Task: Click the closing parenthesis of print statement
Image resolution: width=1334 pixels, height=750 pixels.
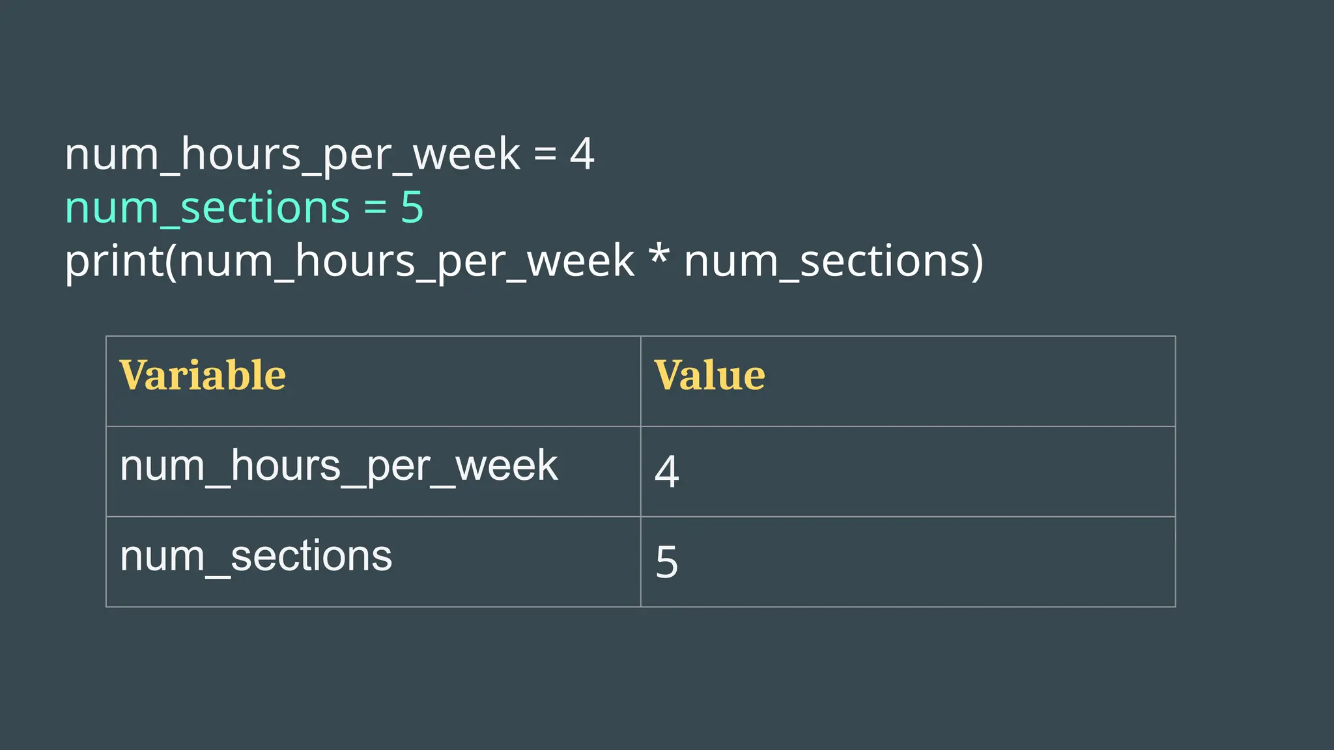Action: [x=977, y=261]
